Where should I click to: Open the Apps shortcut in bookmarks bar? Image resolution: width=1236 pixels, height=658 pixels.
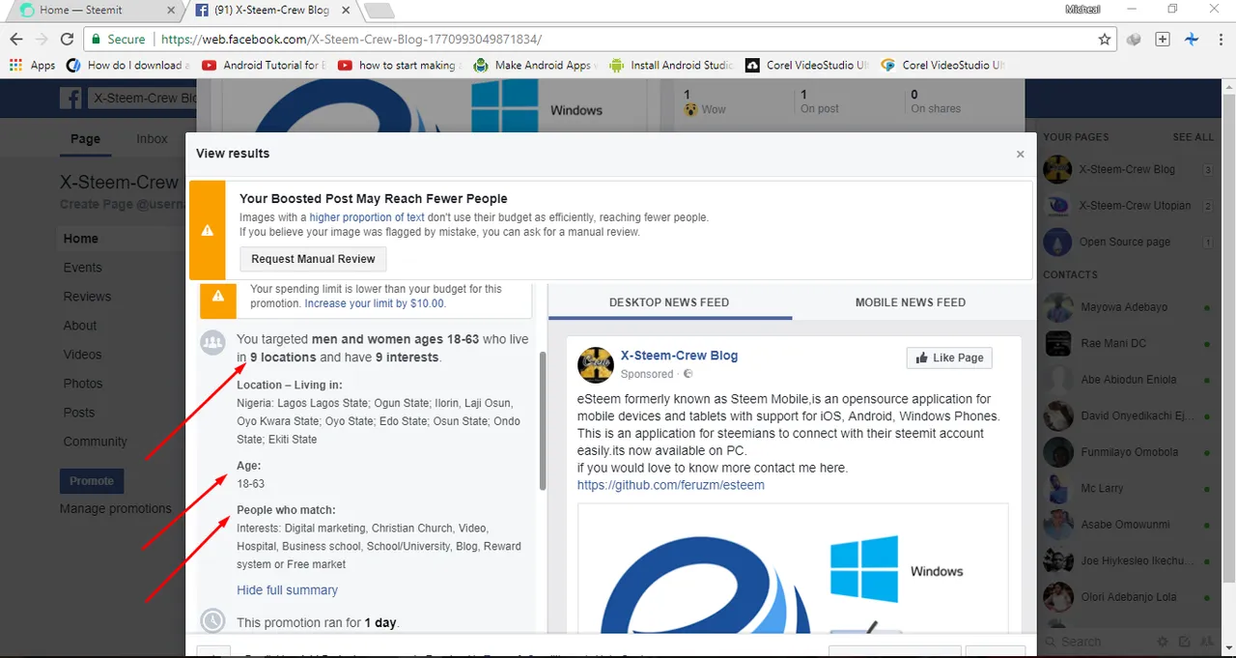click(33, 66)
